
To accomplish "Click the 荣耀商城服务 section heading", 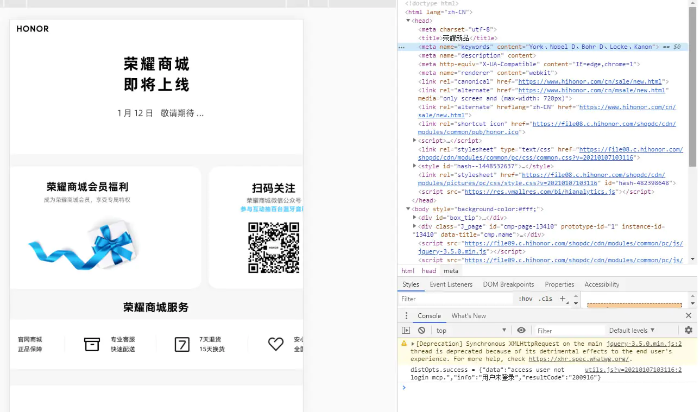I will click(156, 307).
